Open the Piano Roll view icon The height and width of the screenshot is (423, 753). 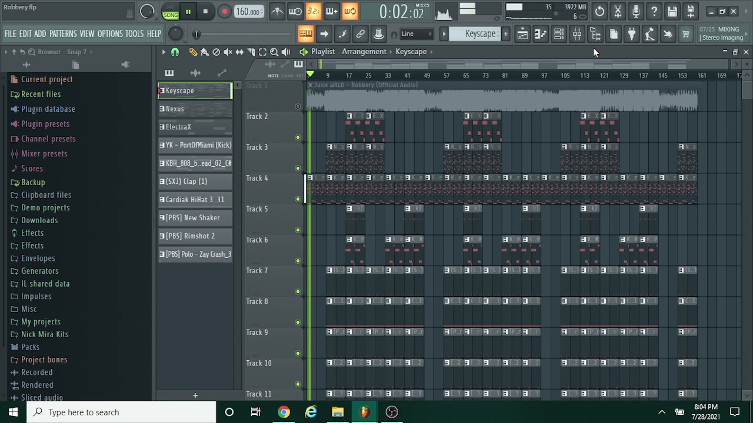coord(540,34)
